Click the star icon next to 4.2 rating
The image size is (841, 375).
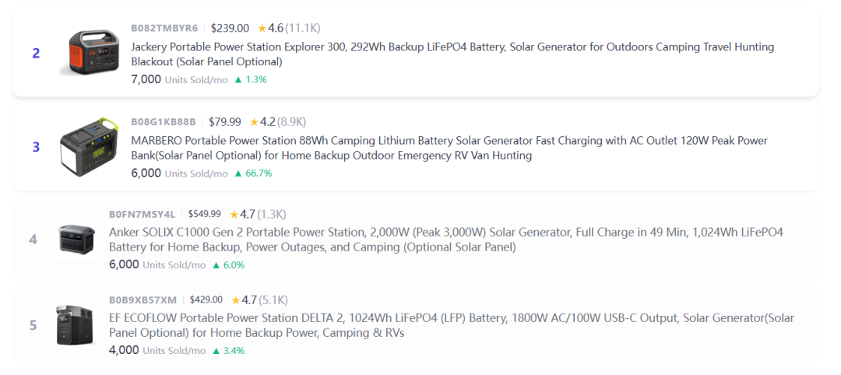tap(254, 121)
